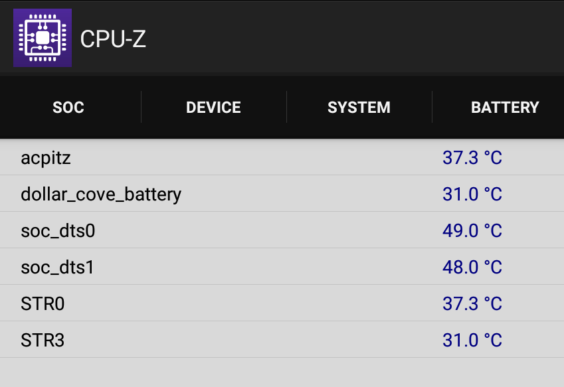Select the 49.0 °C temperature value

point(472,230)
